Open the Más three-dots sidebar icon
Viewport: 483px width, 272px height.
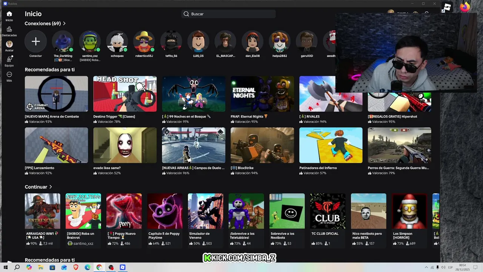[9, 74]
